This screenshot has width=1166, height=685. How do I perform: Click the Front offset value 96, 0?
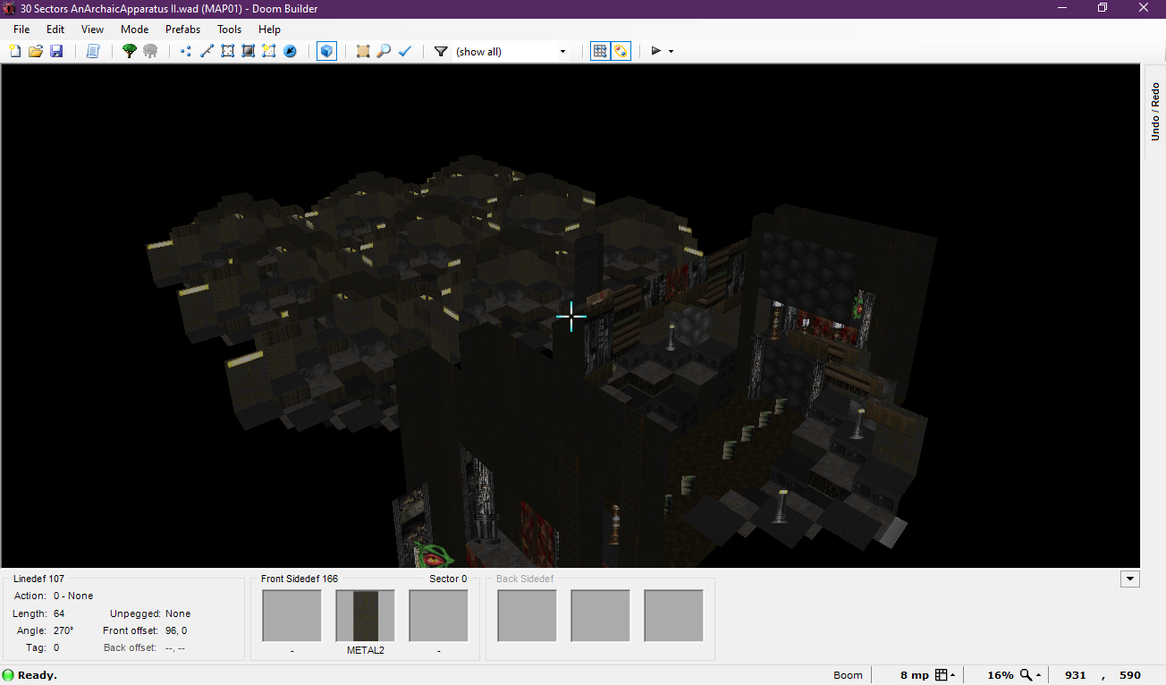(176, 630)
